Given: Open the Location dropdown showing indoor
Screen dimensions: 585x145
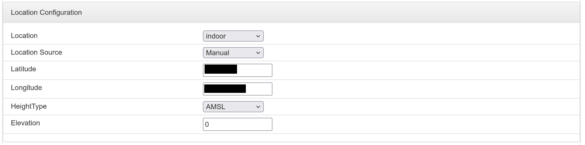Looking at the screenshot, I should point(233,36).
